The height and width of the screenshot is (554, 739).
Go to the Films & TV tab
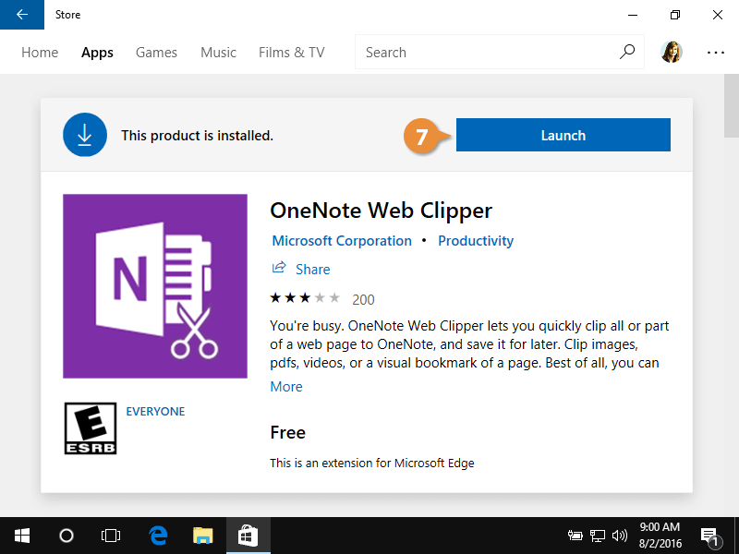tap(291, 53)
